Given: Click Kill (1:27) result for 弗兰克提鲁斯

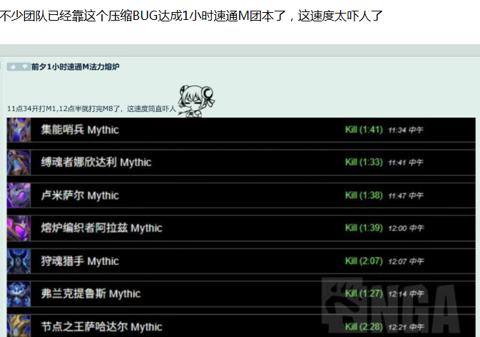Looking at the screenshot, I should (364, 294).
